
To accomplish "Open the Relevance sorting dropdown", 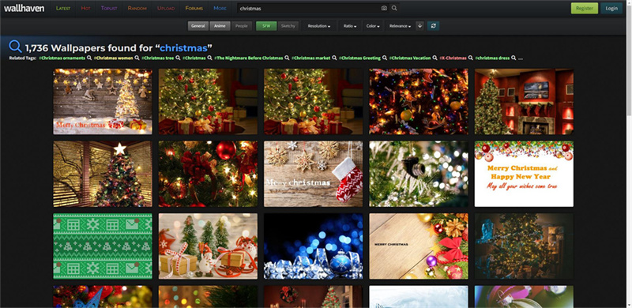I will point(400,26).
